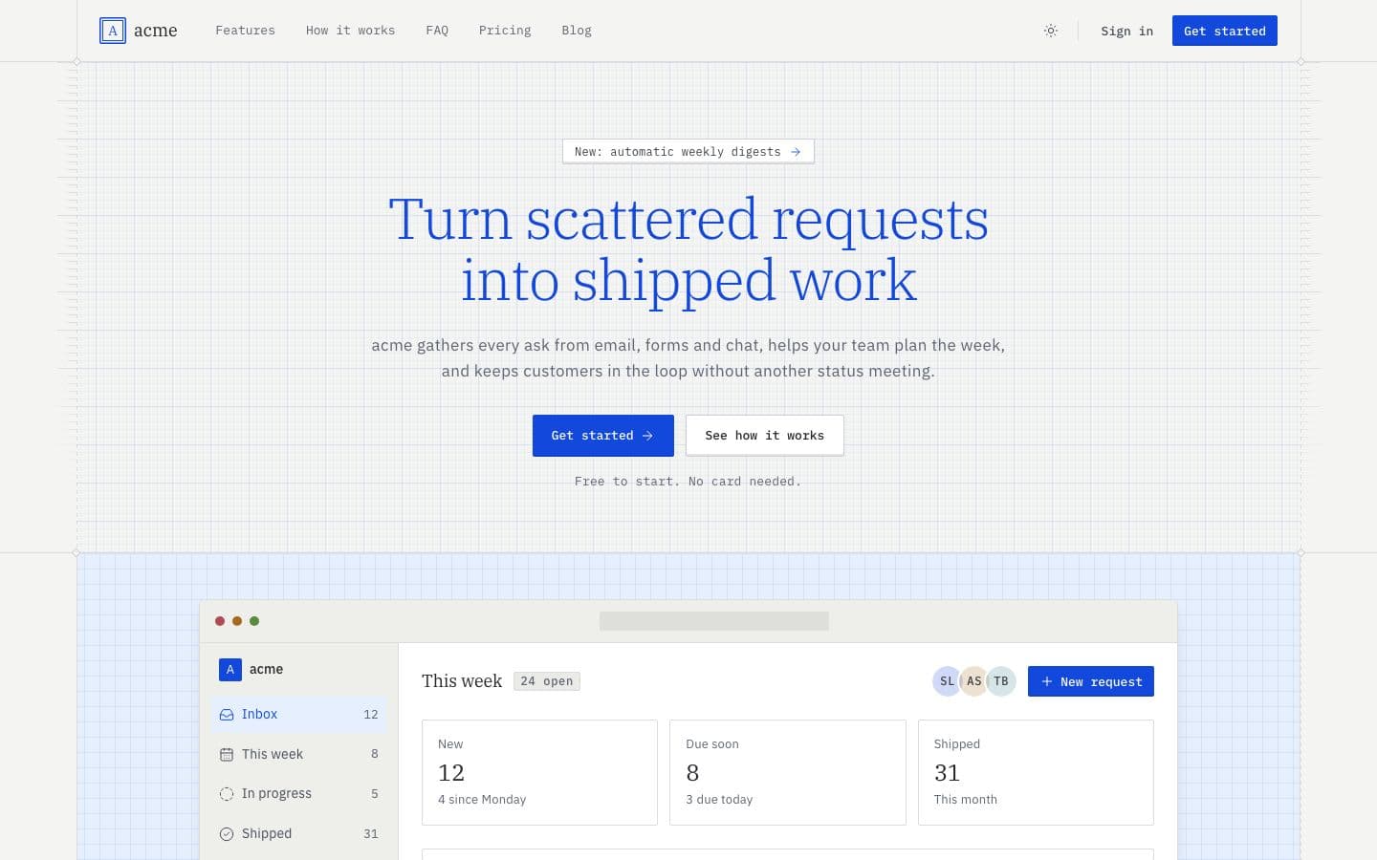Click the red window dot
Viewport: 1377px width, 860px height.
pos(220,621)
